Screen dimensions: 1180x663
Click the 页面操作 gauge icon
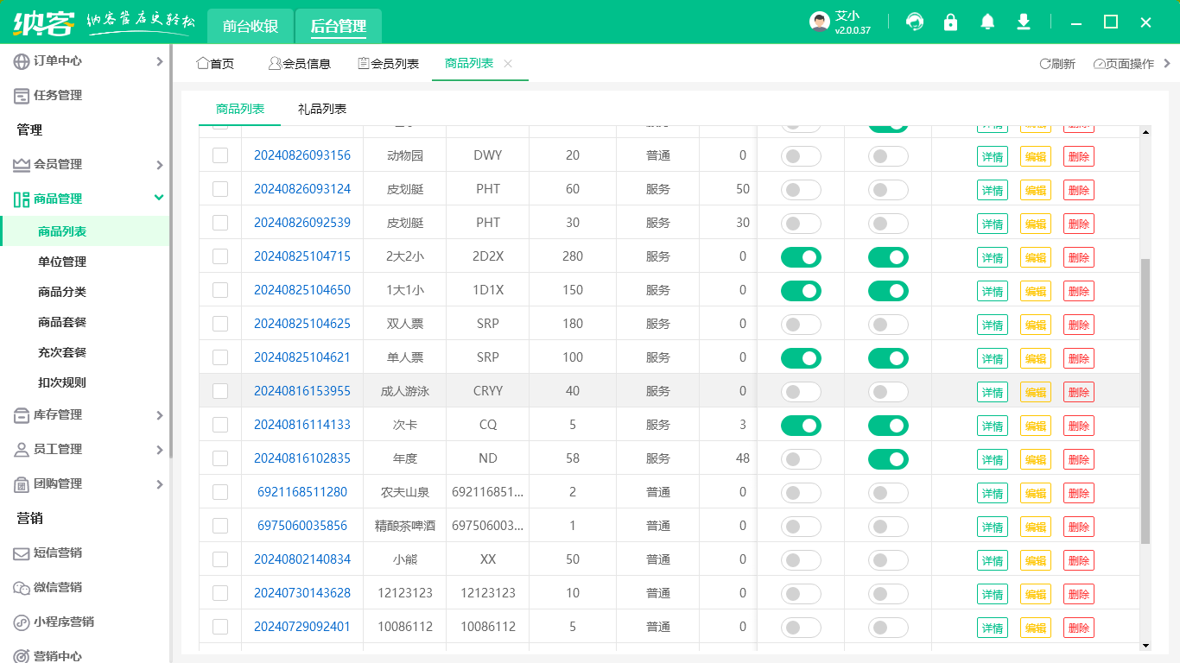click(x=1099, y=64)
